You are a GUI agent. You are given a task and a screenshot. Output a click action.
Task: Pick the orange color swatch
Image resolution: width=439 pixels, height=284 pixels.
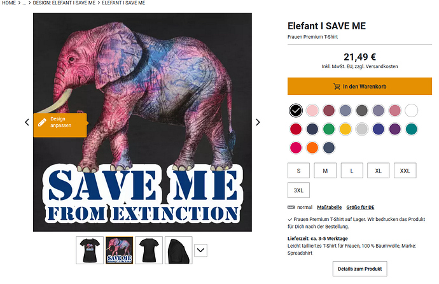point(312,148)
